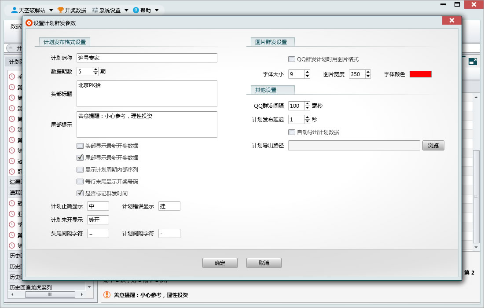
Task: Open the 帮助 menu
Action: pos(145,10)
